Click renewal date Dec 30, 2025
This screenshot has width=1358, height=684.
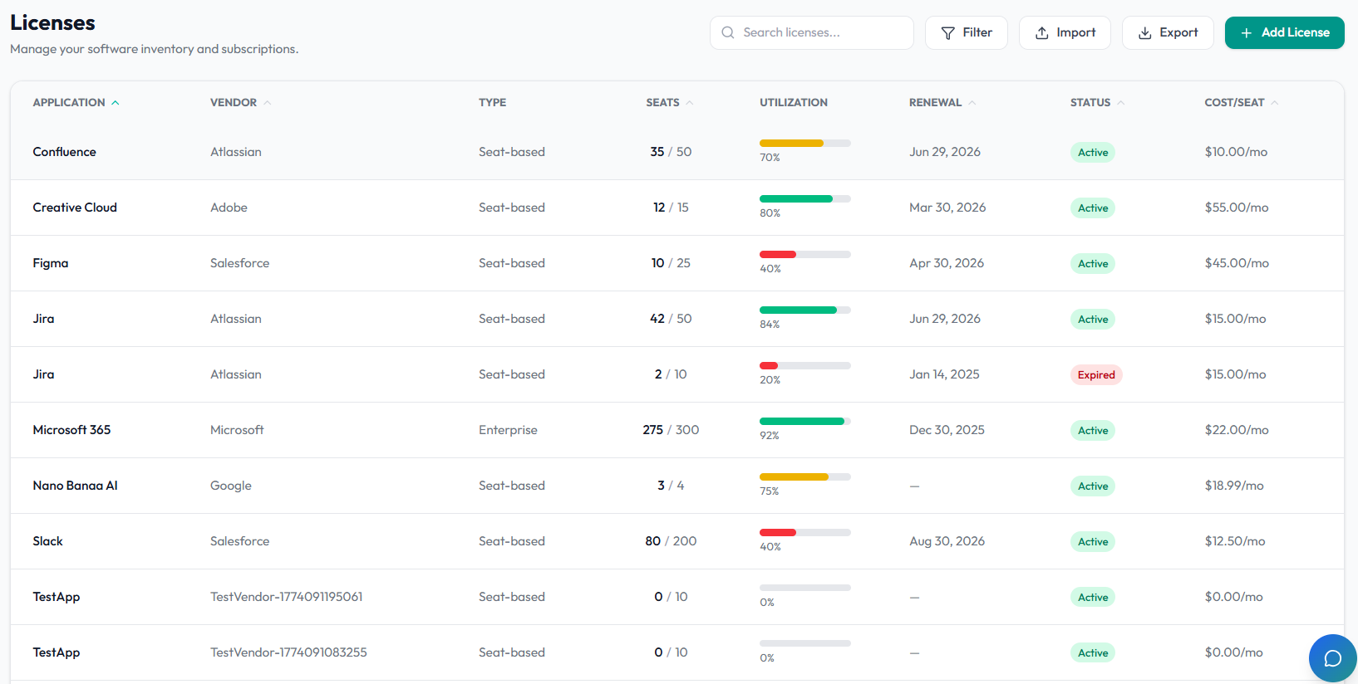pyautogui.click(x=947, y=430)
